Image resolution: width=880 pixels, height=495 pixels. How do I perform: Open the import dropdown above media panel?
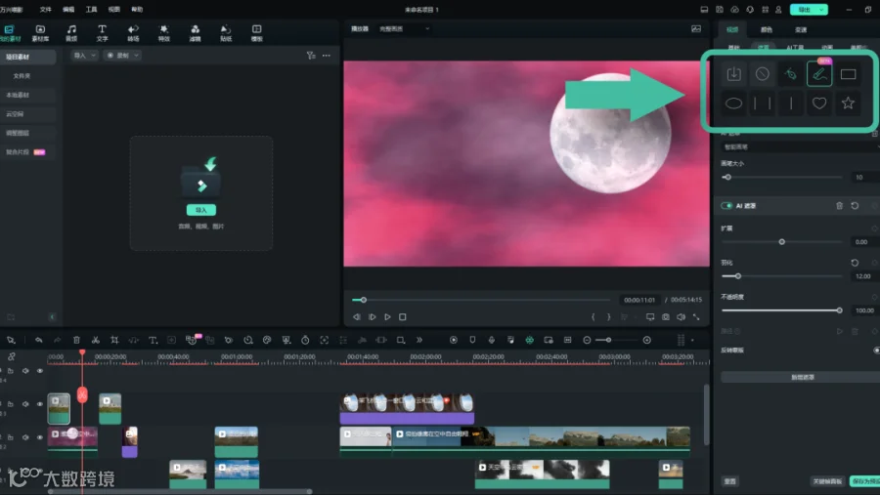(x=84, y=56)
